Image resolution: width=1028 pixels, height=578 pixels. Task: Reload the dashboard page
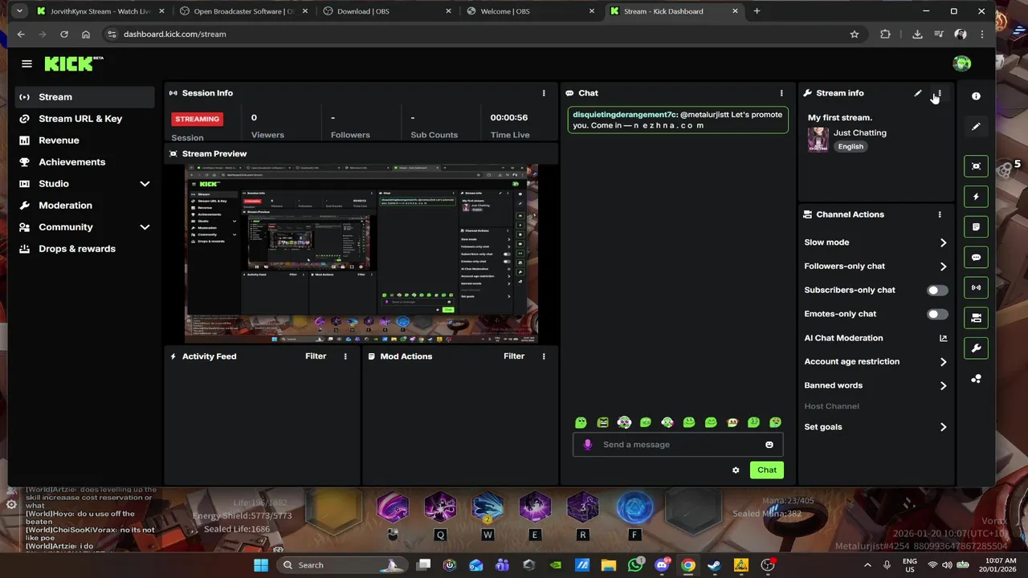(64, 34)
